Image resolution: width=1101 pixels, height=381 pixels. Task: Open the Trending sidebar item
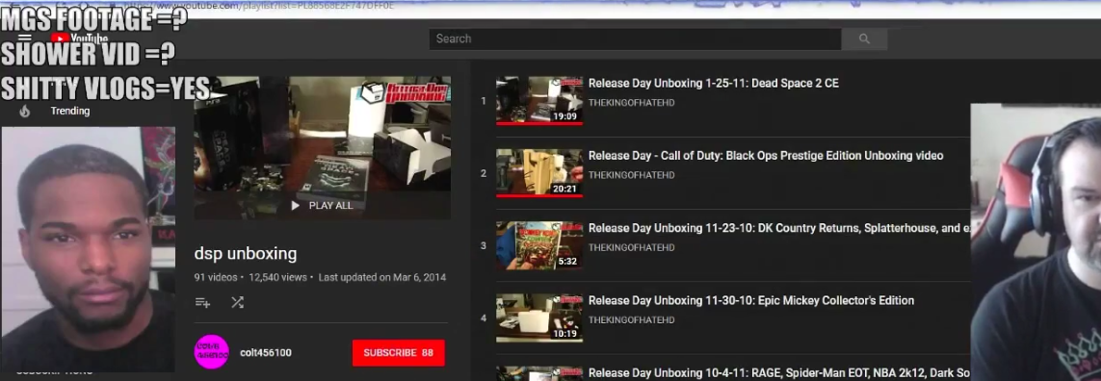(x=70, y=111)
